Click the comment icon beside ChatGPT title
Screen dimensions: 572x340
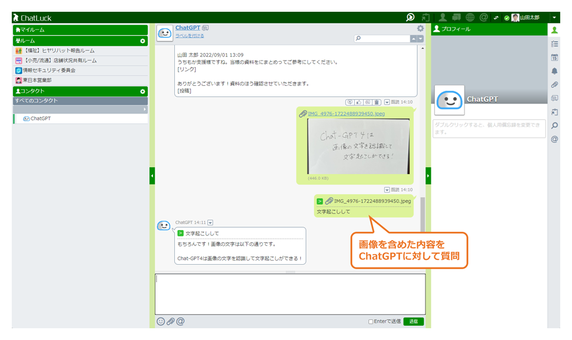205,28
